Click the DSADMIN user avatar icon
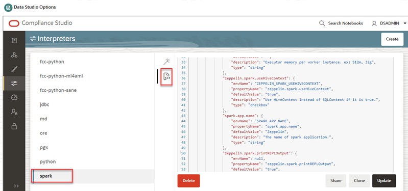Screen dimensions: 408x191 tap(374, 23)
